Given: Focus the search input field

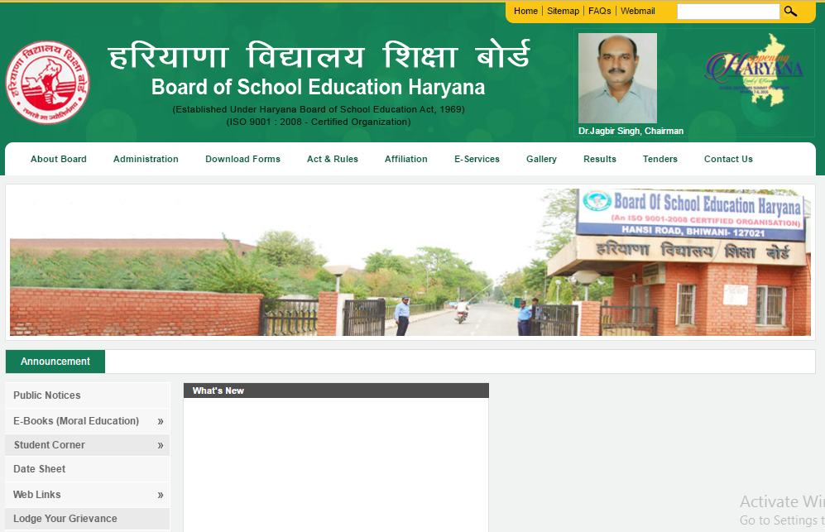Looking at the screenshot, I should [728, 11].
